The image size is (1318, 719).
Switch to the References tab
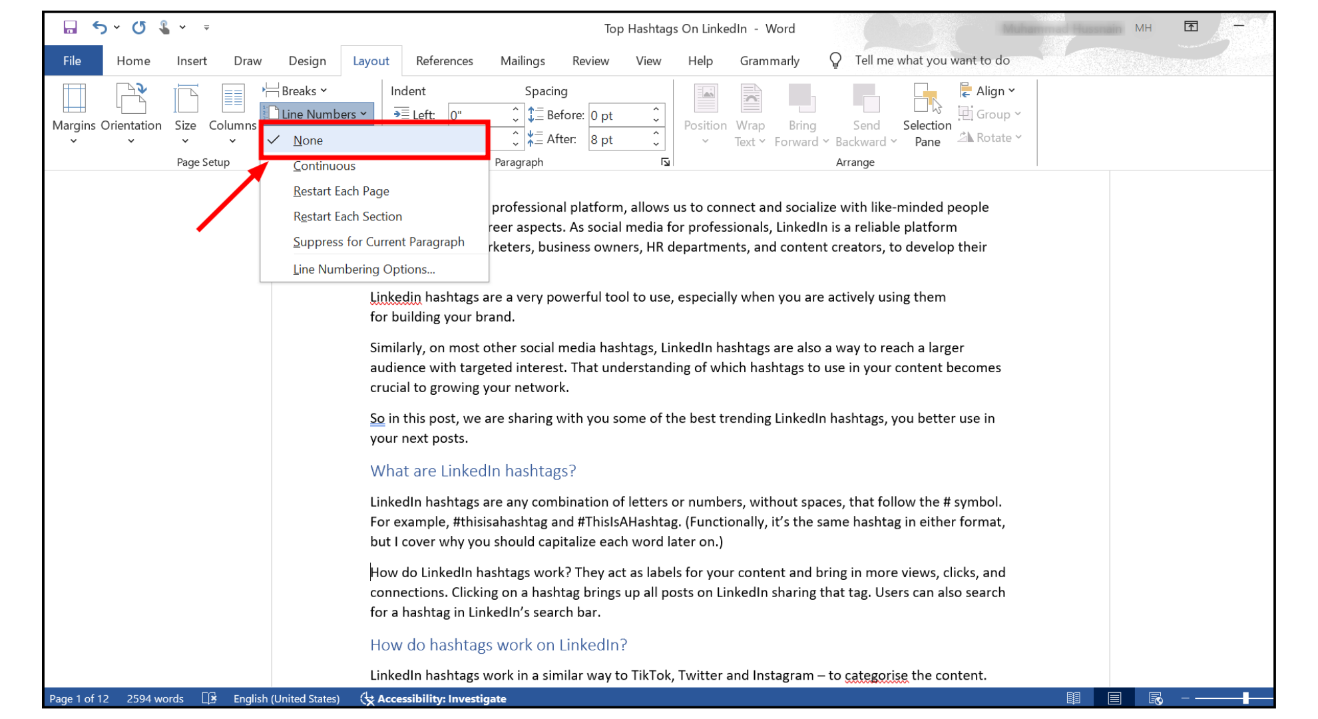(444, 61)
